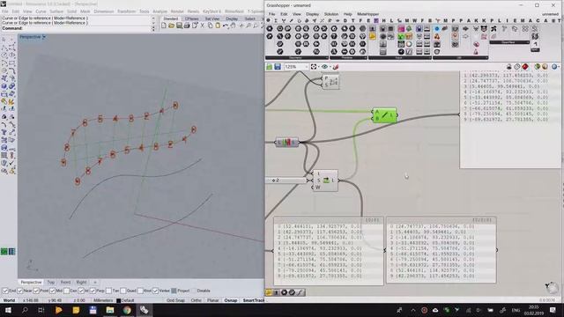Viewport: 564px width, 317px height.
Task: Click the pink gradient icon in Input panel
Action: click(401, 29)
